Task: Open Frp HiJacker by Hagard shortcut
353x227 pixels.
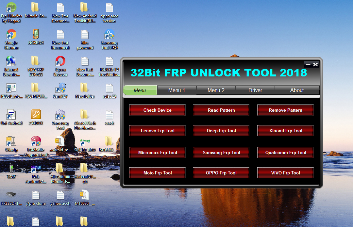Action: (x=11, y=13)
